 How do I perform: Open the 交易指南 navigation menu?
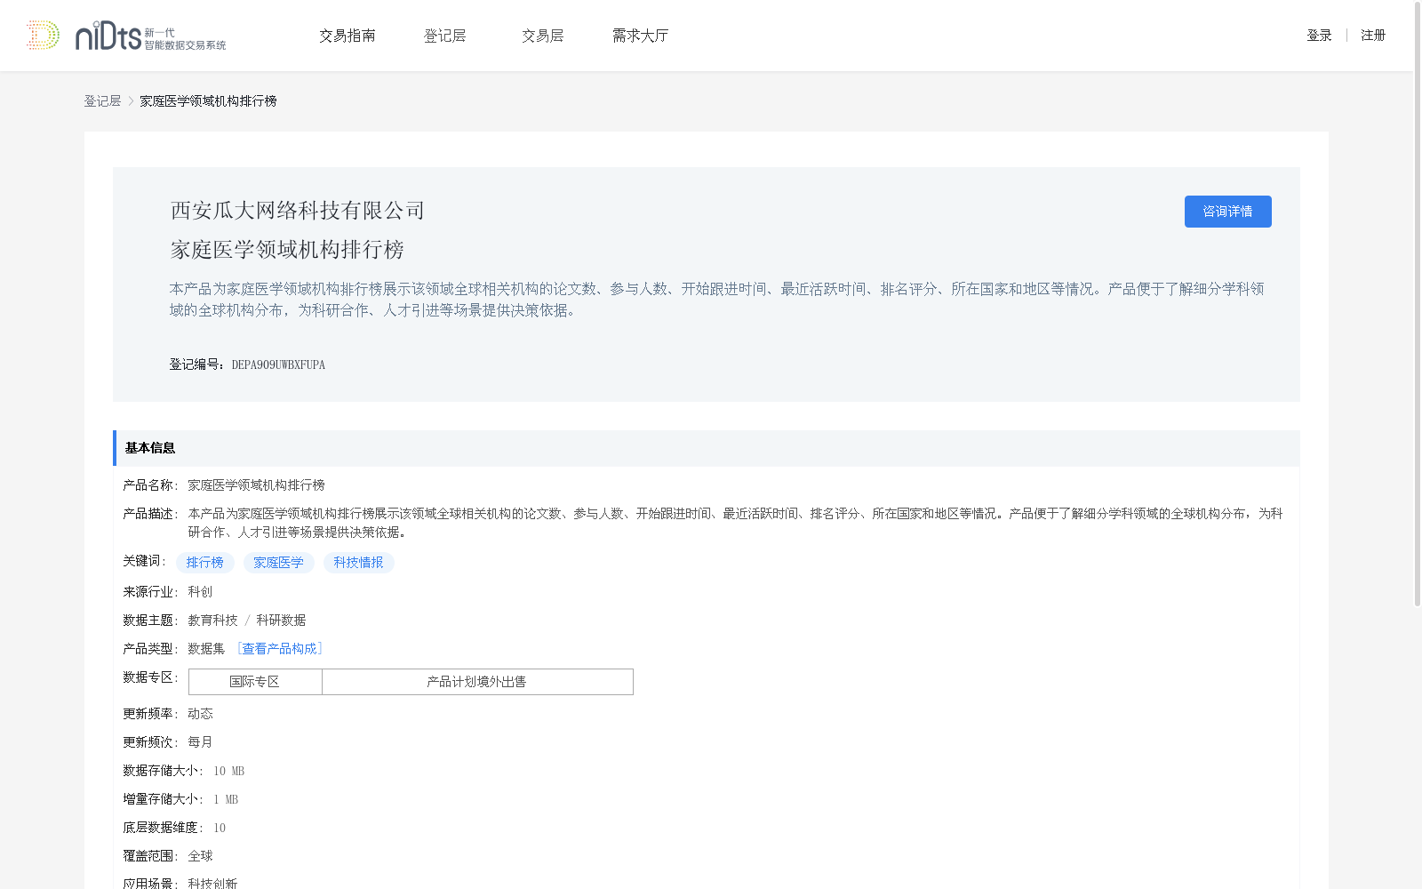click(x=348, y=36)
